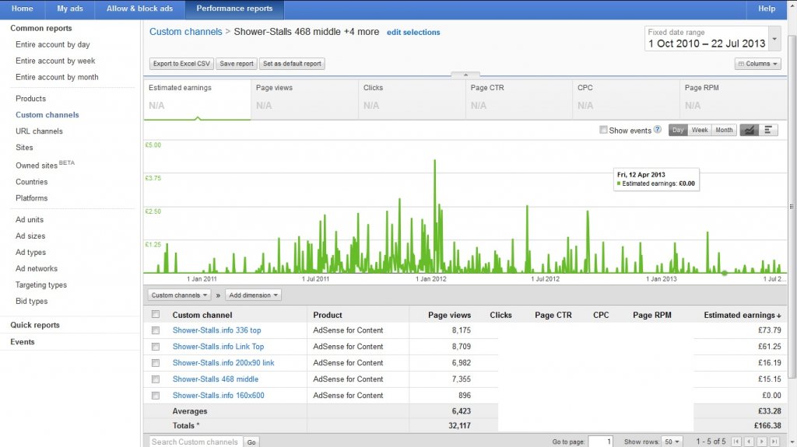
Task: Click the 12 Apr 2013 chart data point
Action: click(x=725, y=274)
